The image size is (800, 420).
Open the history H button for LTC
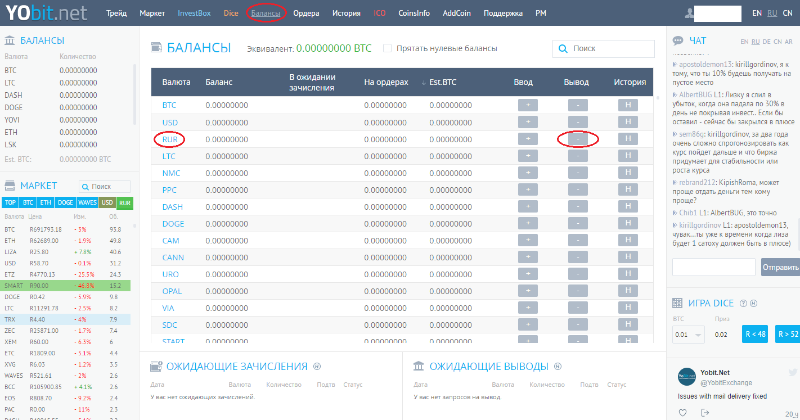[628, 156]
